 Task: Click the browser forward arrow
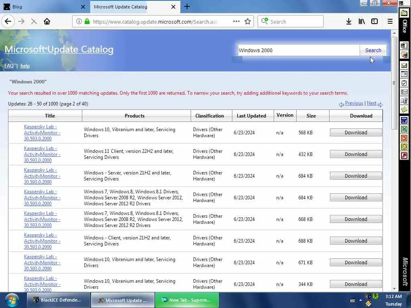coord(22,22)
